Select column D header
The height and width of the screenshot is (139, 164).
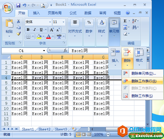tap(42, 57)
